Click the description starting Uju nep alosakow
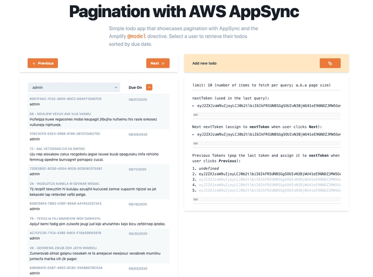 94,157
